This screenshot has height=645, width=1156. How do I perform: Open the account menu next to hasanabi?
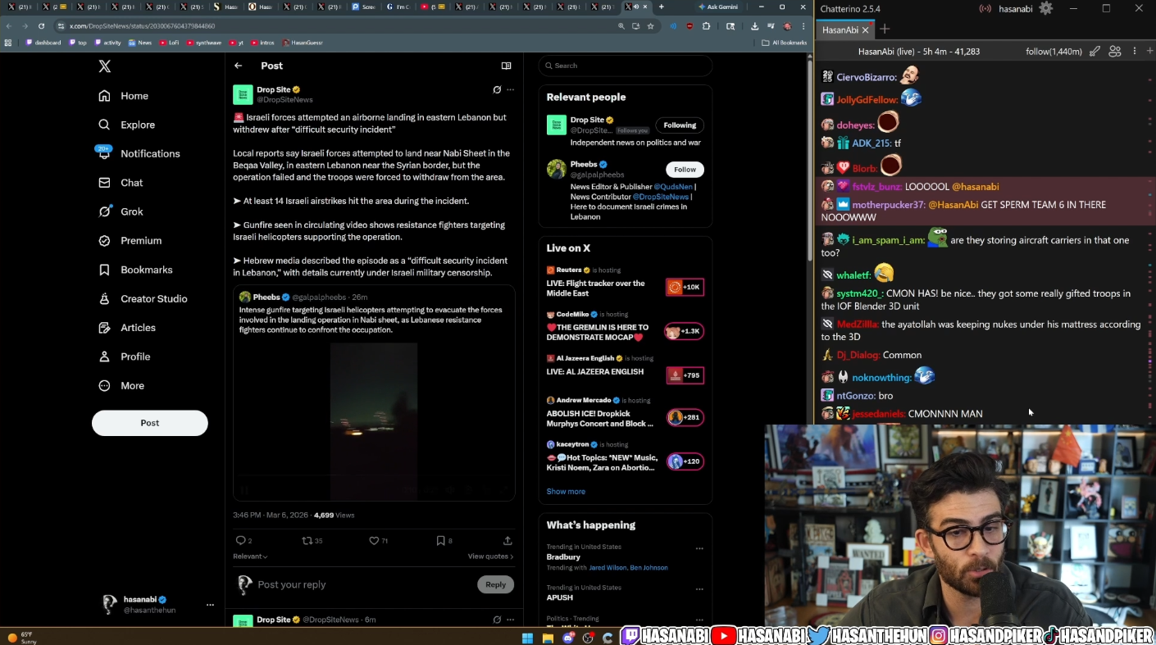click(210, 605)
